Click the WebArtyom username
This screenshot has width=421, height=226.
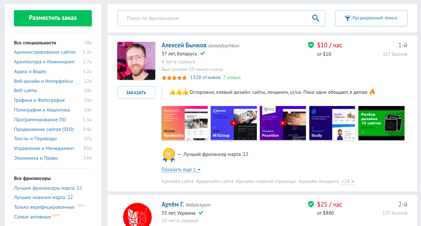[x=198, y=205]
